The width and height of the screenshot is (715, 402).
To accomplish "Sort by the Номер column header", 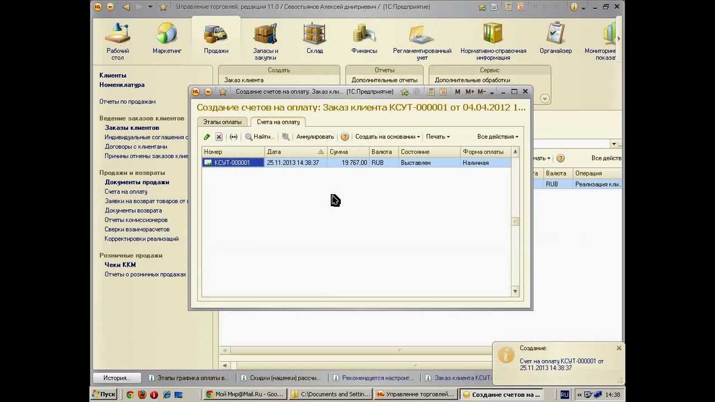I will point(233,152).
